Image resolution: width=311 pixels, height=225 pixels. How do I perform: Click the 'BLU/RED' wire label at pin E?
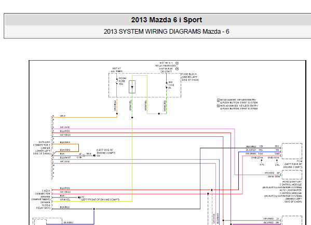point(65,131)
